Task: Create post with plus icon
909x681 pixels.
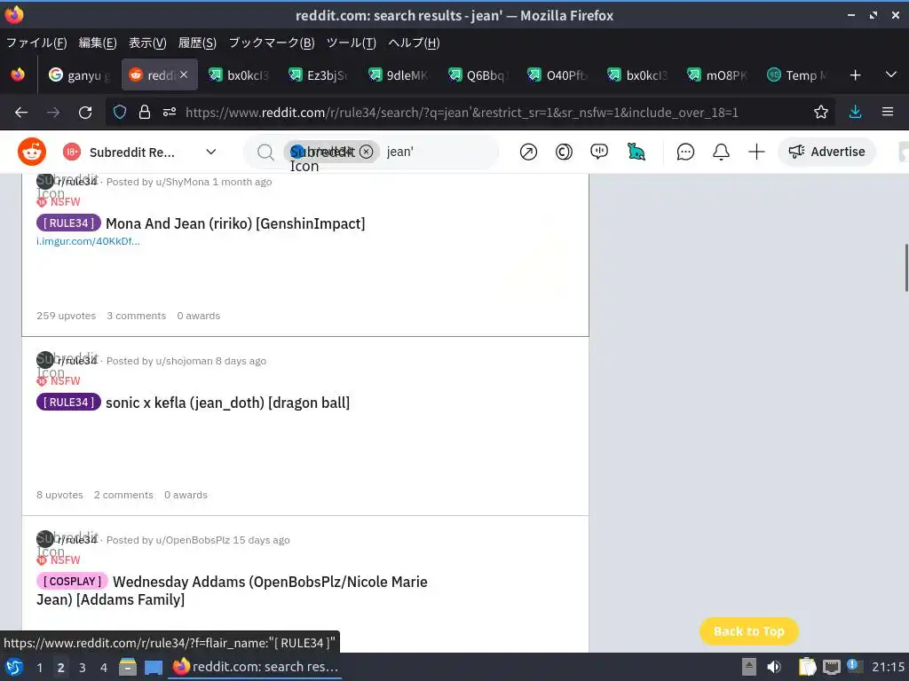Action: click(x=756, y=152)
